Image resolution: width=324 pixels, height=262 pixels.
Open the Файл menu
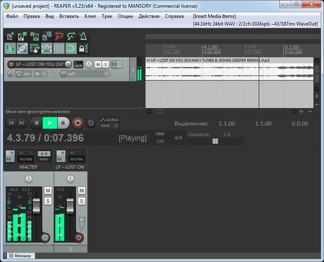tap(12, 16)
